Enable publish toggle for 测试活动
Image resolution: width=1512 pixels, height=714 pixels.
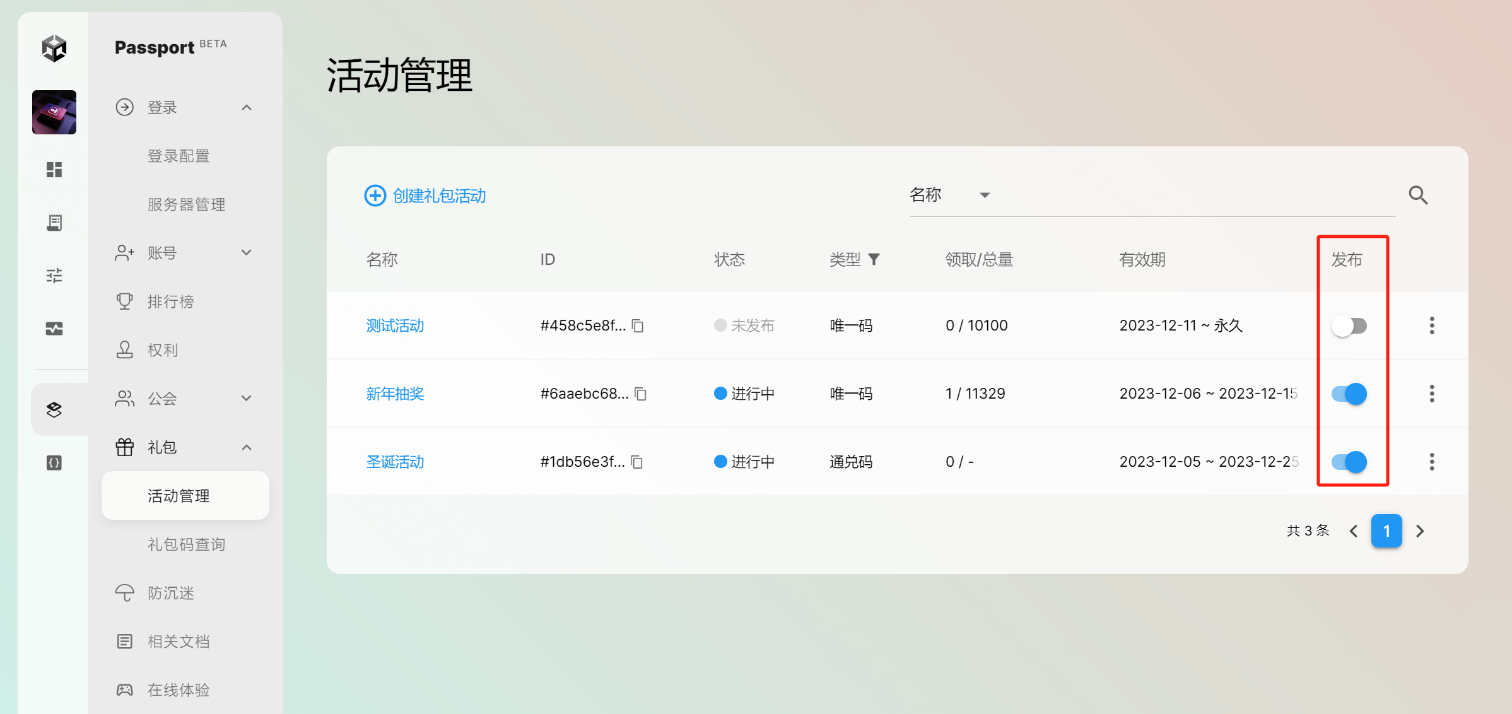1349,325
